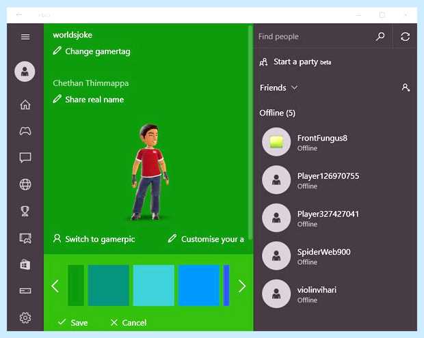Select the bright blue colour swatch
The height and width of the screenshot is (338, 424).
point(199,285)
